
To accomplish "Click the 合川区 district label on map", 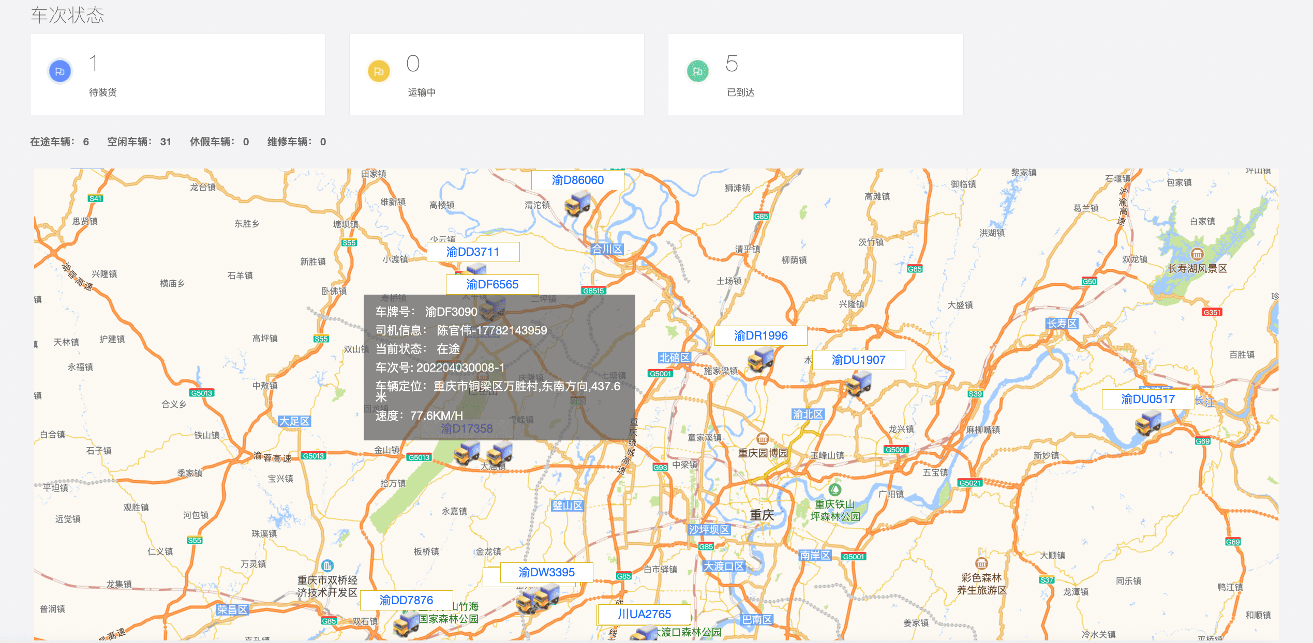I will click(607, 249).
